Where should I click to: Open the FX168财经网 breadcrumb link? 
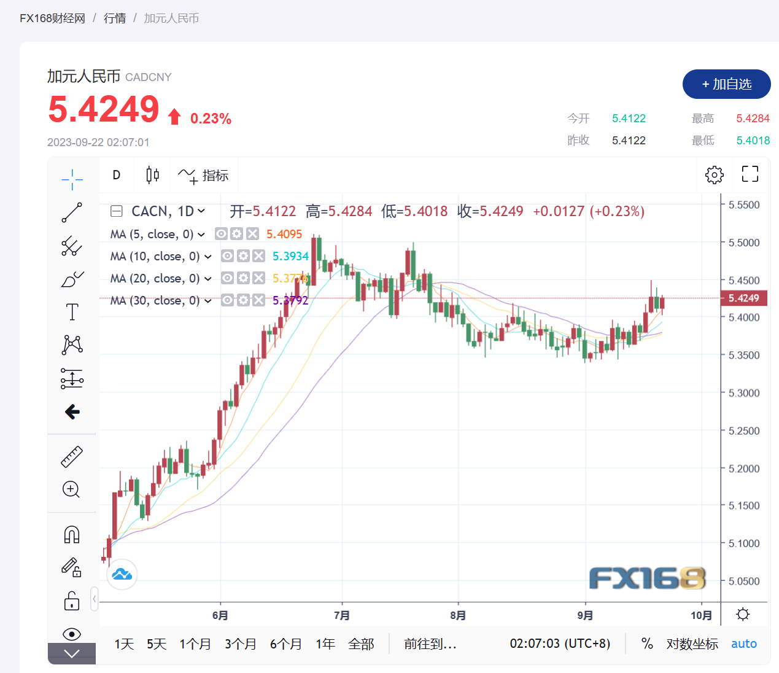[52, 18]
